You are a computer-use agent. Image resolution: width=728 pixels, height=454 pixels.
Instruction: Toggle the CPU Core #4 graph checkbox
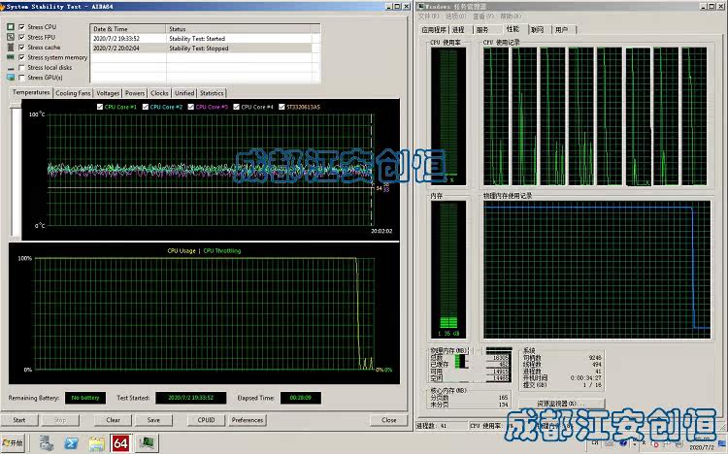click(x=236, y=107)
